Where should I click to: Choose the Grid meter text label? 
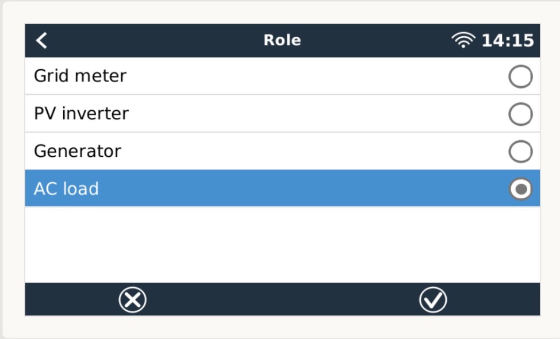coord(80,76)
